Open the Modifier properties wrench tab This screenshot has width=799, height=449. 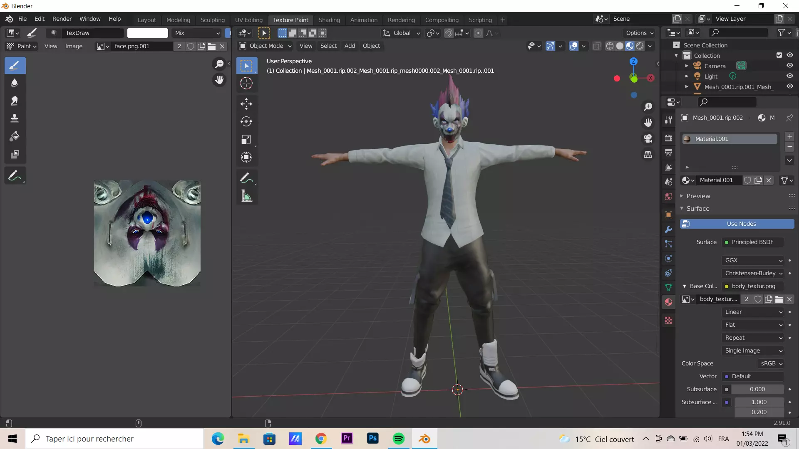(669, 229)
